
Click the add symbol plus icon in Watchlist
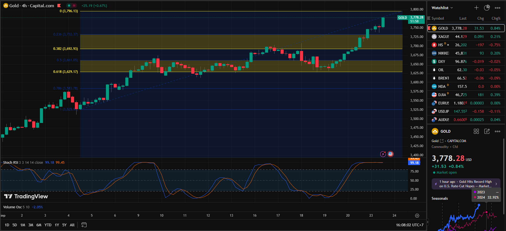pos(476,8)
